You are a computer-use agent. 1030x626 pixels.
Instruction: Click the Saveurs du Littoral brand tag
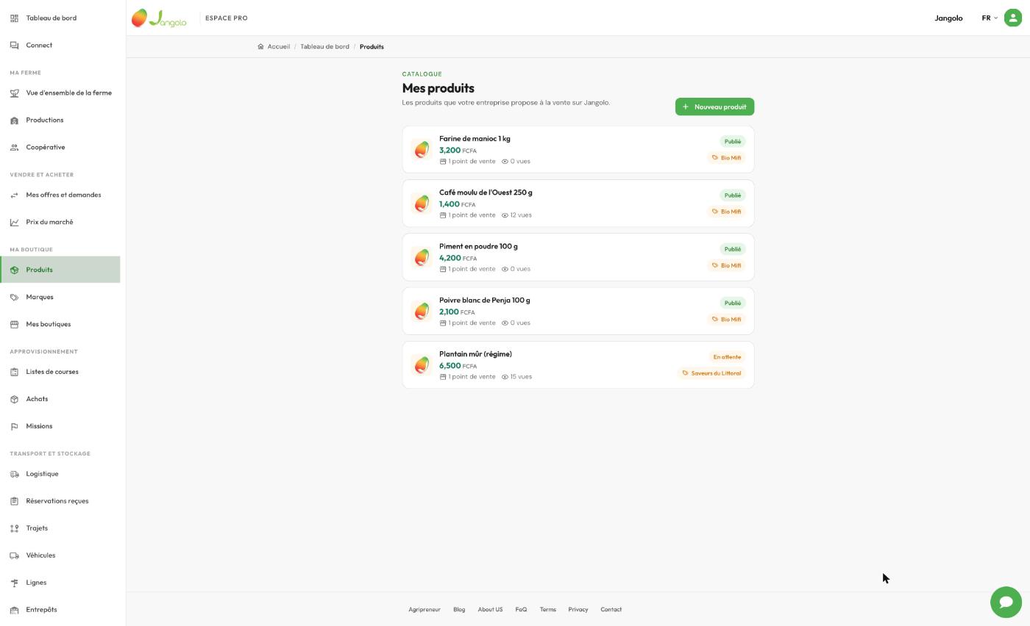tap(711, 373)
